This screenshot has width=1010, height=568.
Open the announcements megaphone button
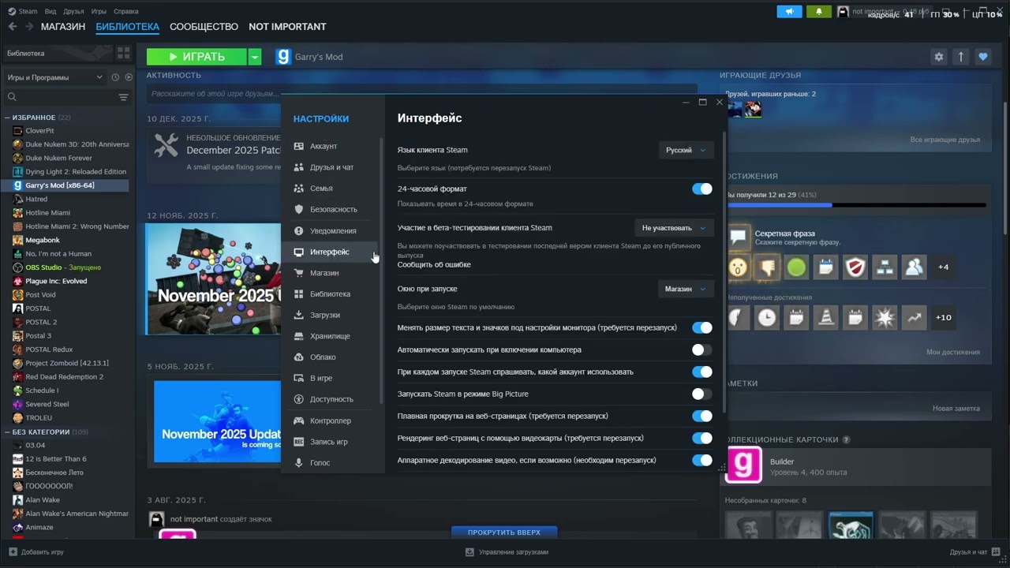[x=789, y=12]
